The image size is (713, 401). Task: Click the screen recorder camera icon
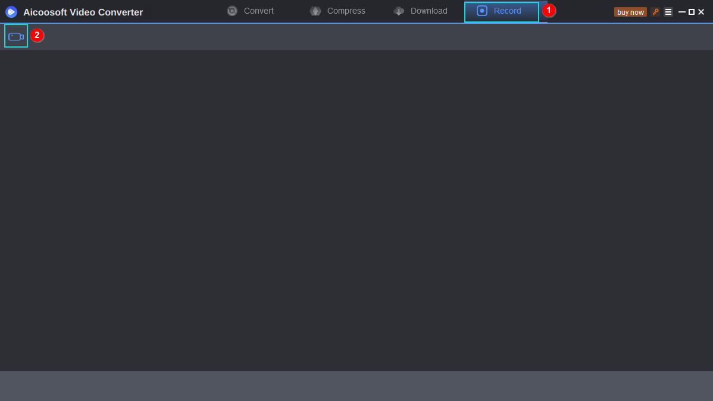[16, 36]
